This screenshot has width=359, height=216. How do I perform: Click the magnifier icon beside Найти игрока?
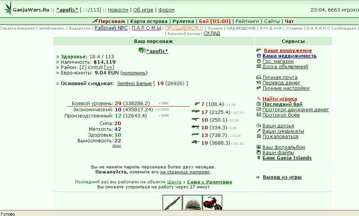259,99
